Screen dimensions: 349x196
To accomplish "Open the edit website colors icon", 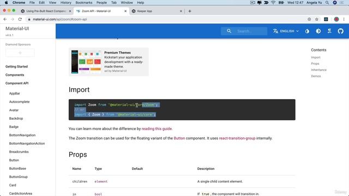I will (307, 31).
